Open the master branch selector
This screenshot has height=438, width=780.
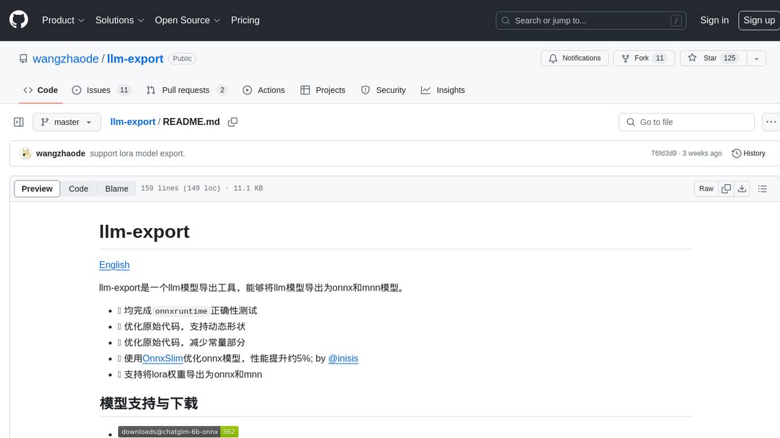click(x=67, y=122)
